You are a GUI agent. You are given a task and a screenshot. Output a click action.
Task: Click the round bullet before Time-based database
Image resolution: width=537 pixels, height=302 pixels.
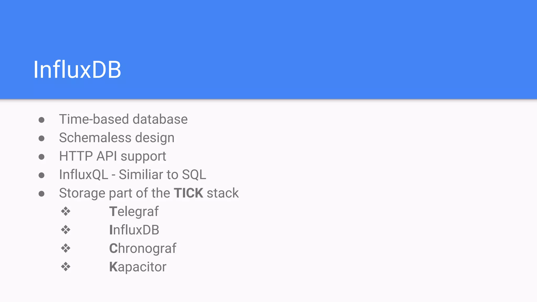point(41,120)
